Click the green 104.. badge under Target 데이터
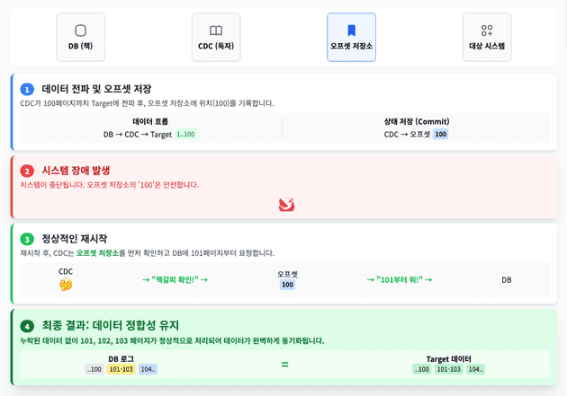 pos(474,369)
